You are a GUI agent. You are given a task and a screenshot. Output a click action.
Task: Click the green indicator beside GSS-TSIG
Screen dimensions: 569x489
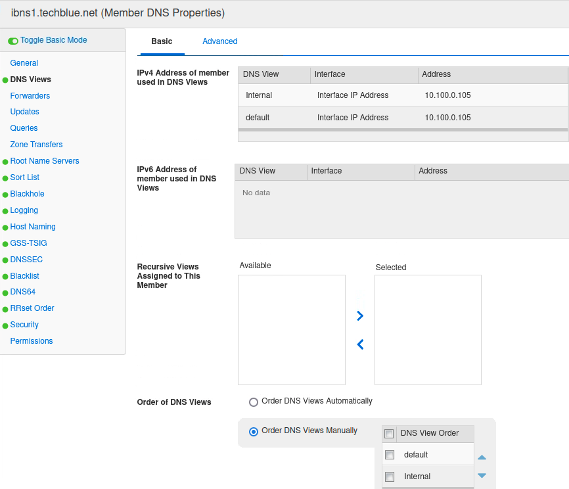click(x=5, y=243)
